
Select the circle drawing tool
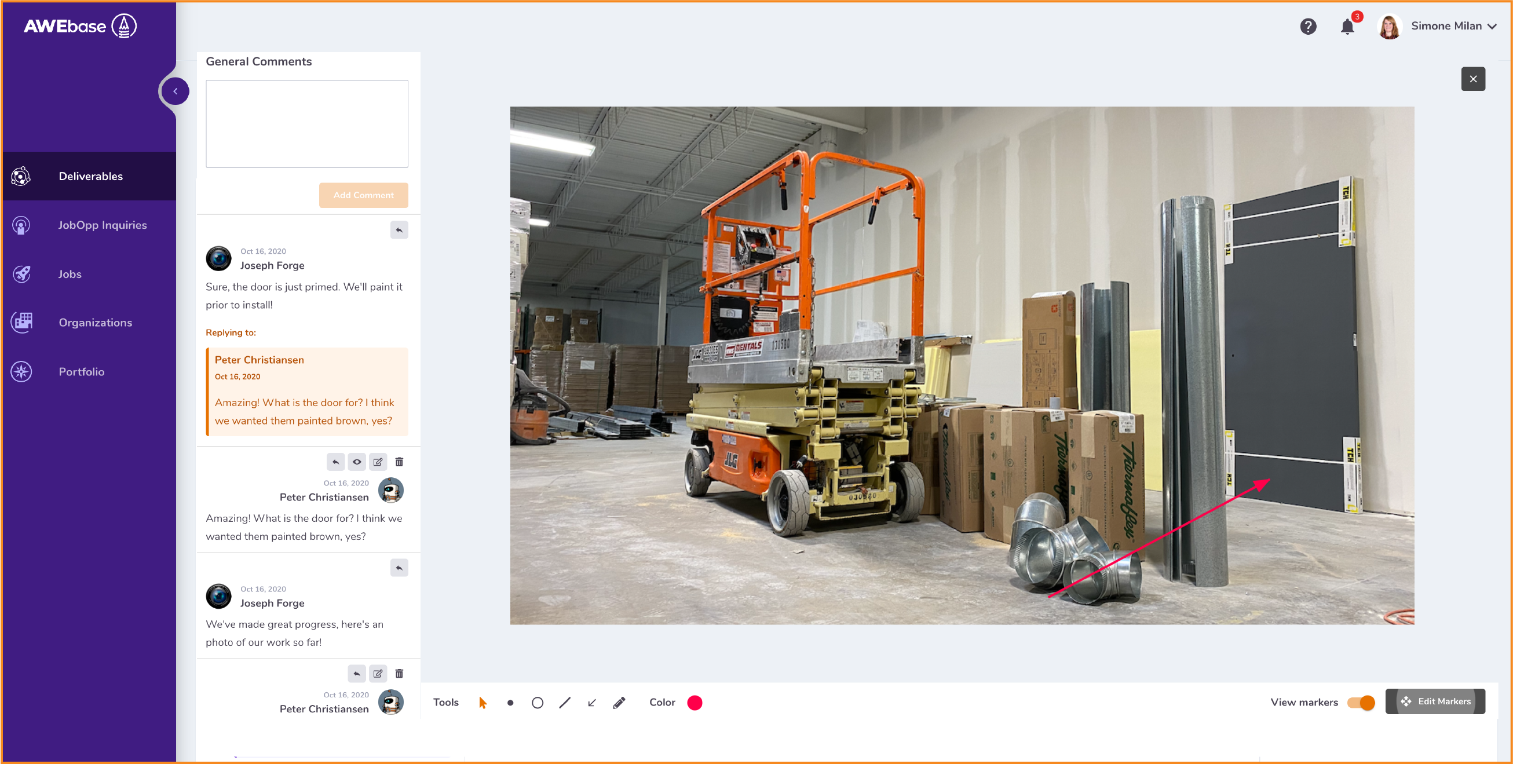(x=537, y=703)
